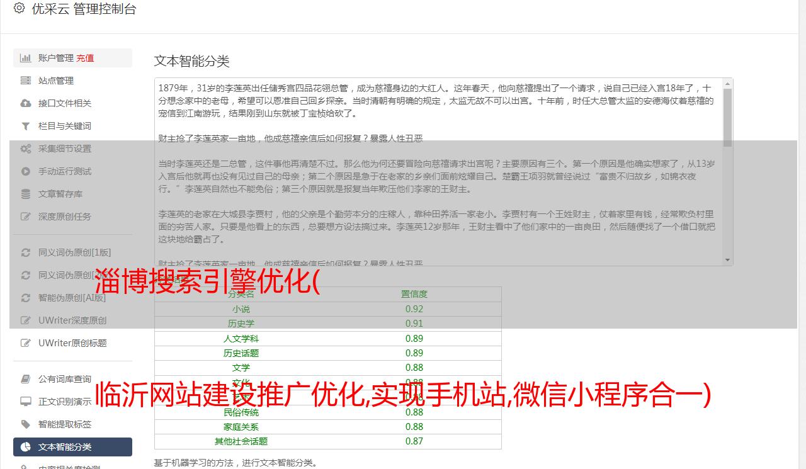Click the 手动运行测试 play circle icon
This screenshot has width=806, height=469.
tap(26, 171)
